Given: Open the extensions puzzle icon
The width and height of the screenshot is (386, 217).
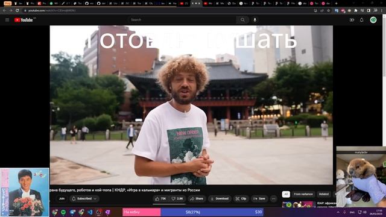Looking at the screenshot, I should click(356, 11).
